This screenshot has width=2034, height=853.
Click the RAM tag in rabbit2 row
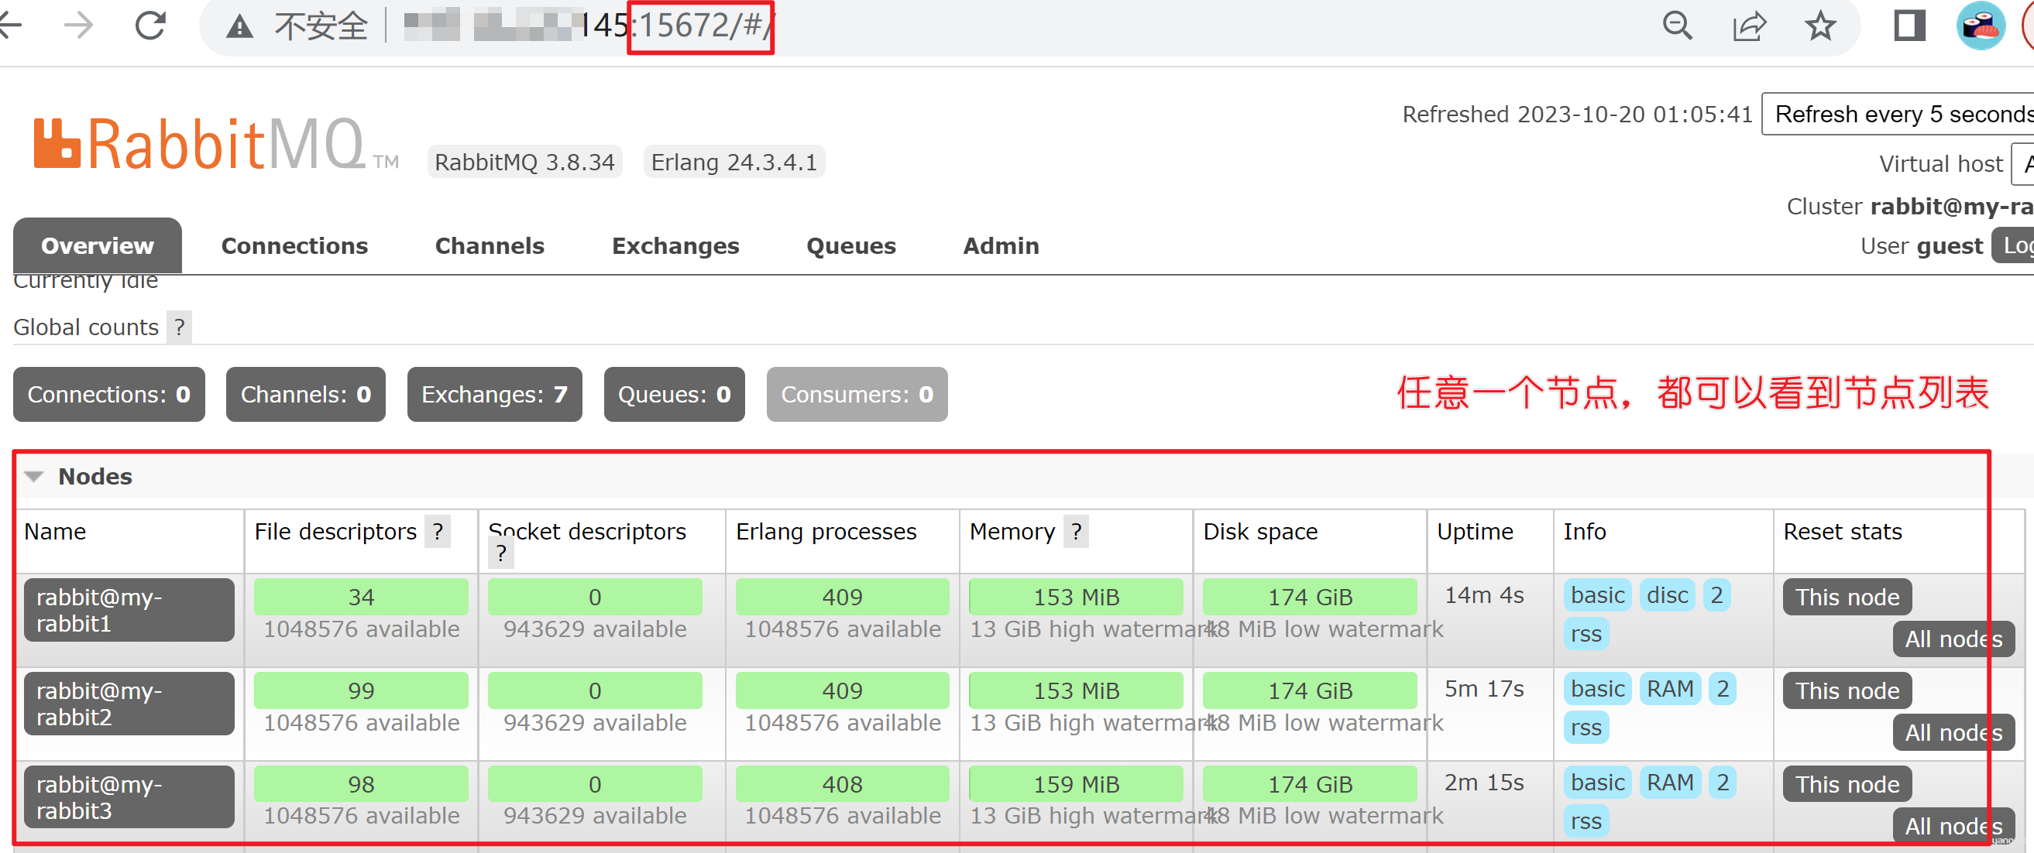point(1670,689)
